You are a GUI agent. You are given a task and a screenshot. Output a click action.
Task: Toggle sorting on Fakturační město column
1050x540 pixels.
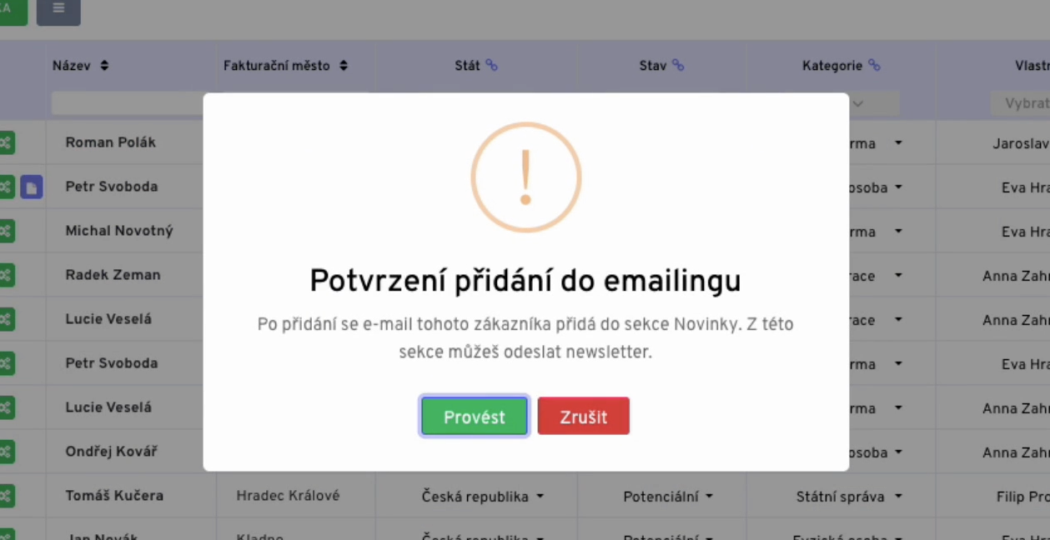[x=344, y=65]
